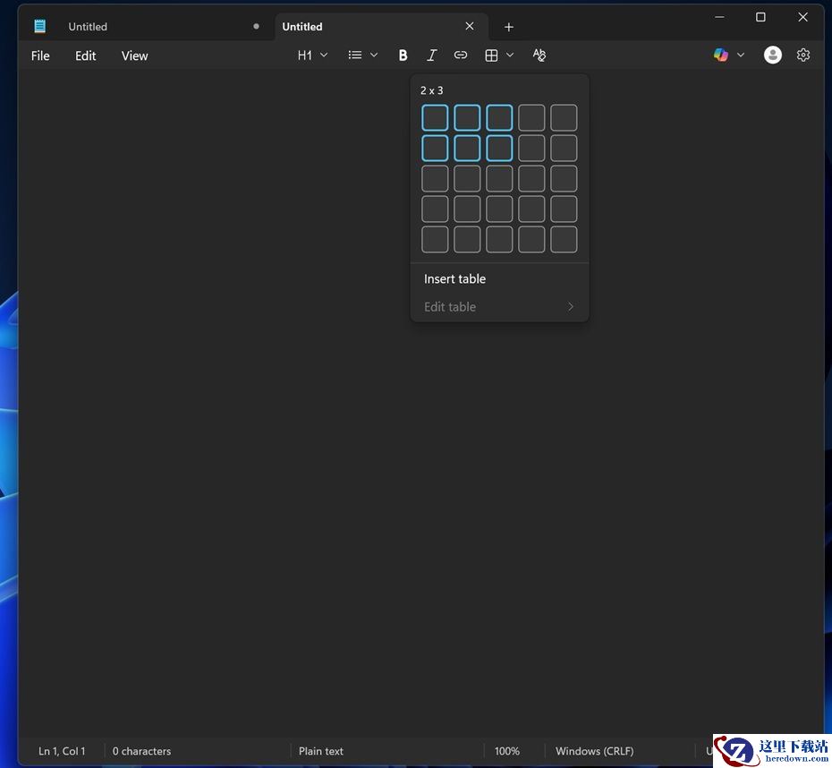Close the active Untitled tab
The image size is (832, 768).
(470, 27)
